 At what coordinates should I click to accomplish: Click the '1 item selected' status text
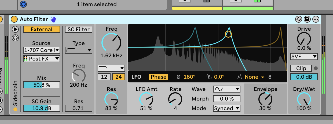[x=97, y=4]
